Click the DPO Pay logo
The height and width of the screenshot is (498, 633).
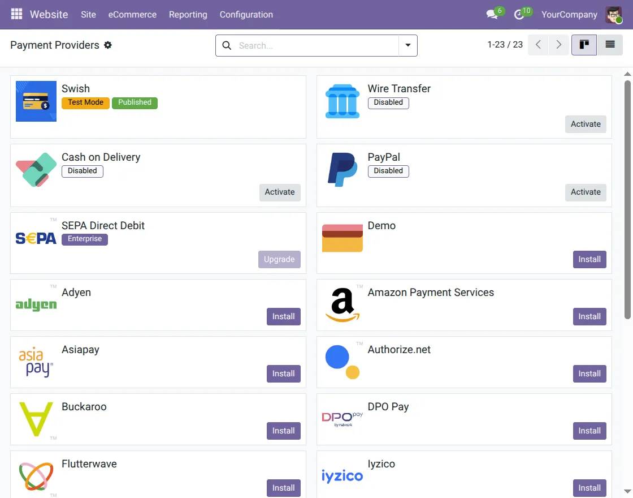click(x=342, y=419)
